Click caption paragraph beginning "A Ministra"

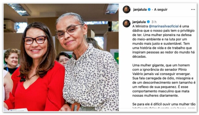tap(164, 41)
